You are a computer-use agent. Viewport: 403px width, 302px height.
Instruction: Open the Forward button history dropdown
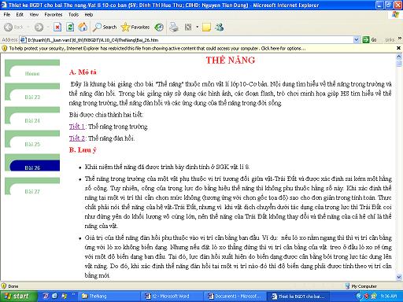coord(48,27)
